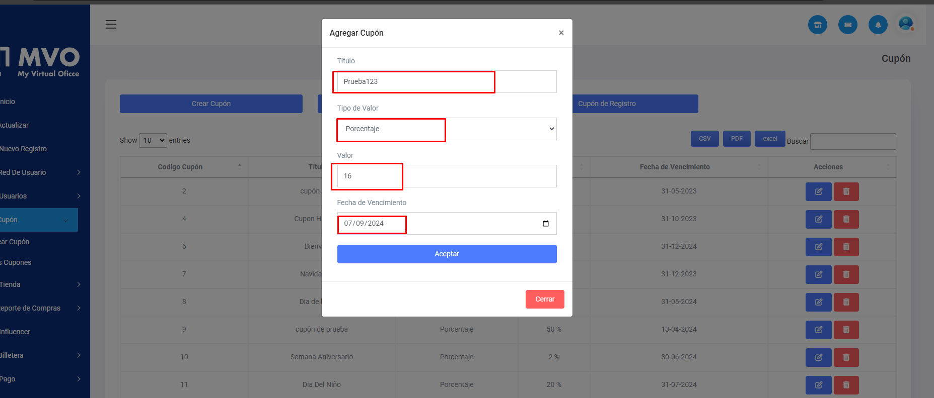Click the store icon in top bar
The height and width of the screenshot is (398, 934).
pos(817,25)
